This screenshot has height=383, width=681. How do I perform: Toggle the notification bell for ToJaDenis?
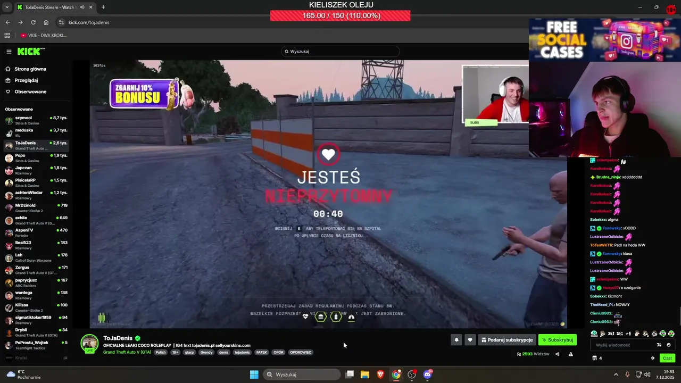point(456,340)
